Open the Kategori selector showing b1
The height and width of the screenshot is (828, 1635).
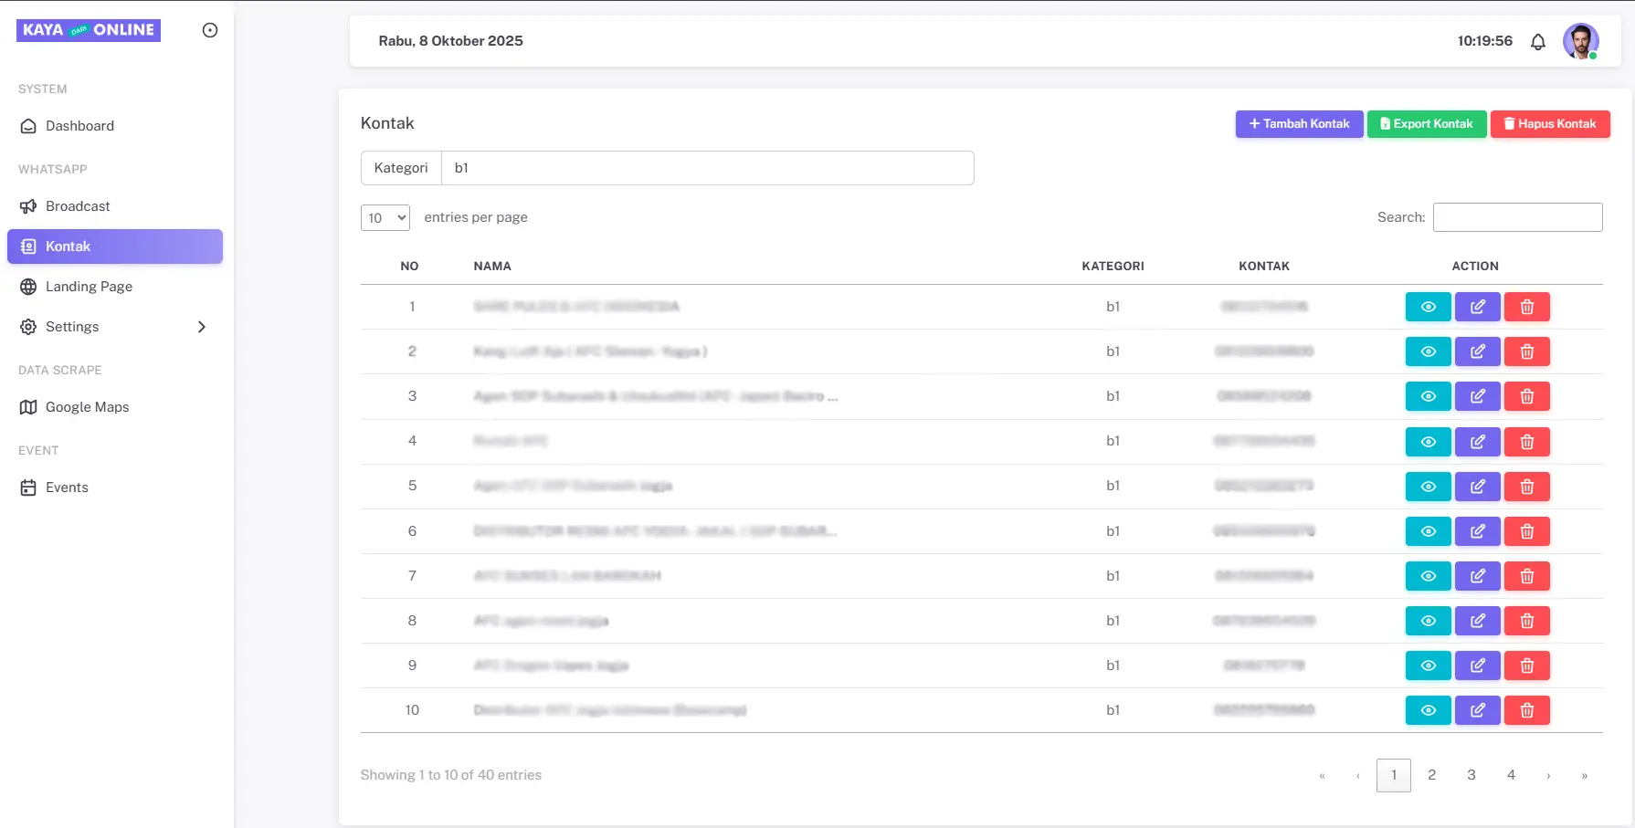[x=707, y=168]
